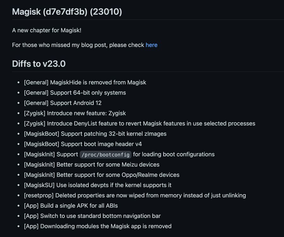Screen dimensions: 284x237
Task: Click the Introduce new feature: Zygisk line
Action: (75, 113)
